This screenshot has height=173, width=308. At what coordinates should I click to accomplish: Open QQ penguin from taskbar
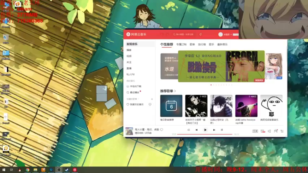coord(20,170)
